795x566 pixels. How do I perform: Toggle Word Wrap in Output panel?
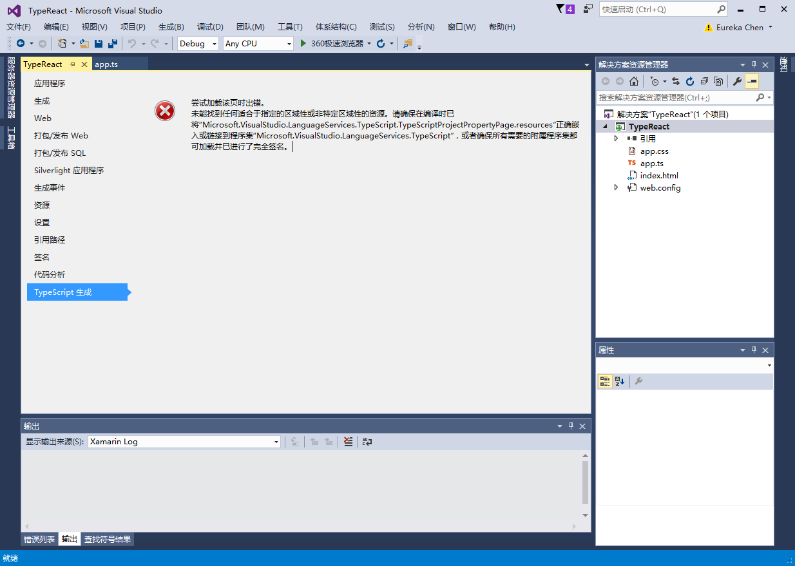(367, 442)
